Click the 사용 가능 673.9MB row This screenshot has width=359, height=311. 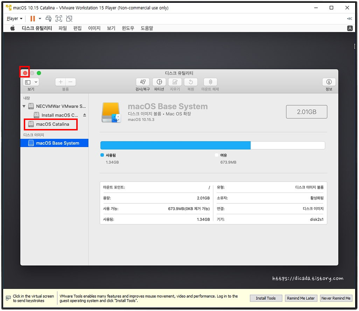(x=156, y=209)
